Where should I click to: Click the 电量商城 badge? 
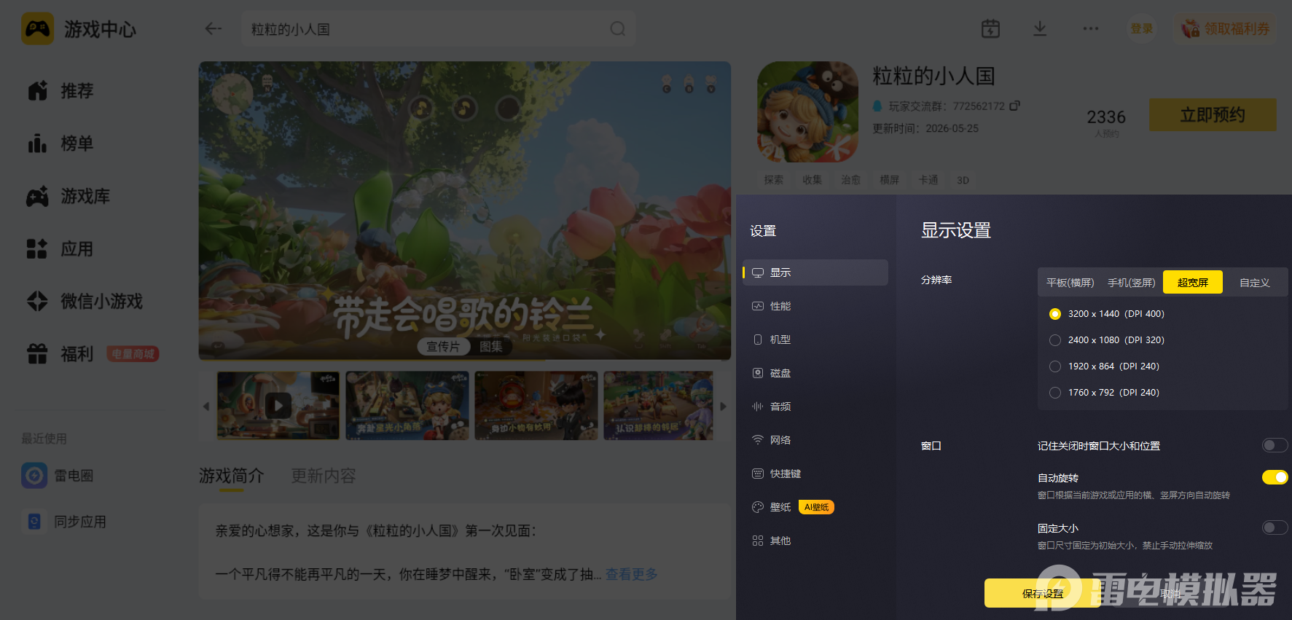pos(133,354)
